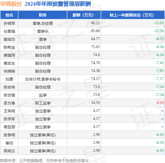Select the name cell 董成功
The image size is (165, 163).
click(x=9, y=39)
